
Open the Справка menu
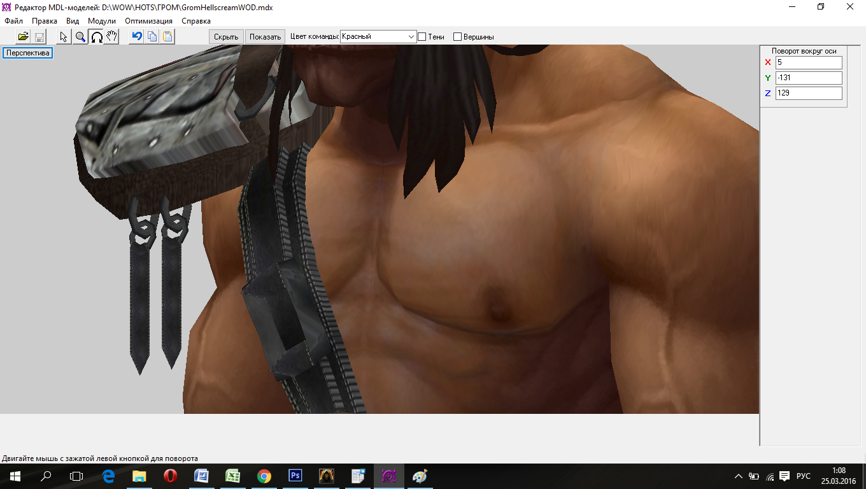pos(196,21)
